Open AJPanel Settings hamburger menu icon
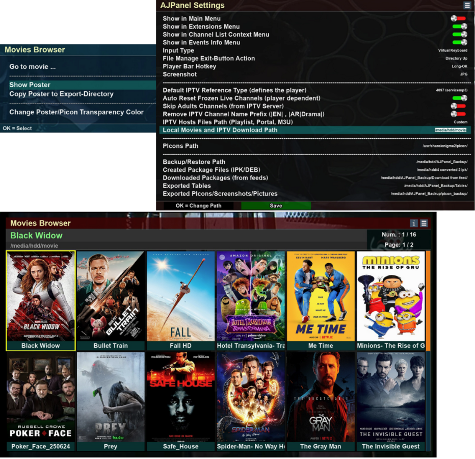 pyautogui.click(x=467, y=5)
